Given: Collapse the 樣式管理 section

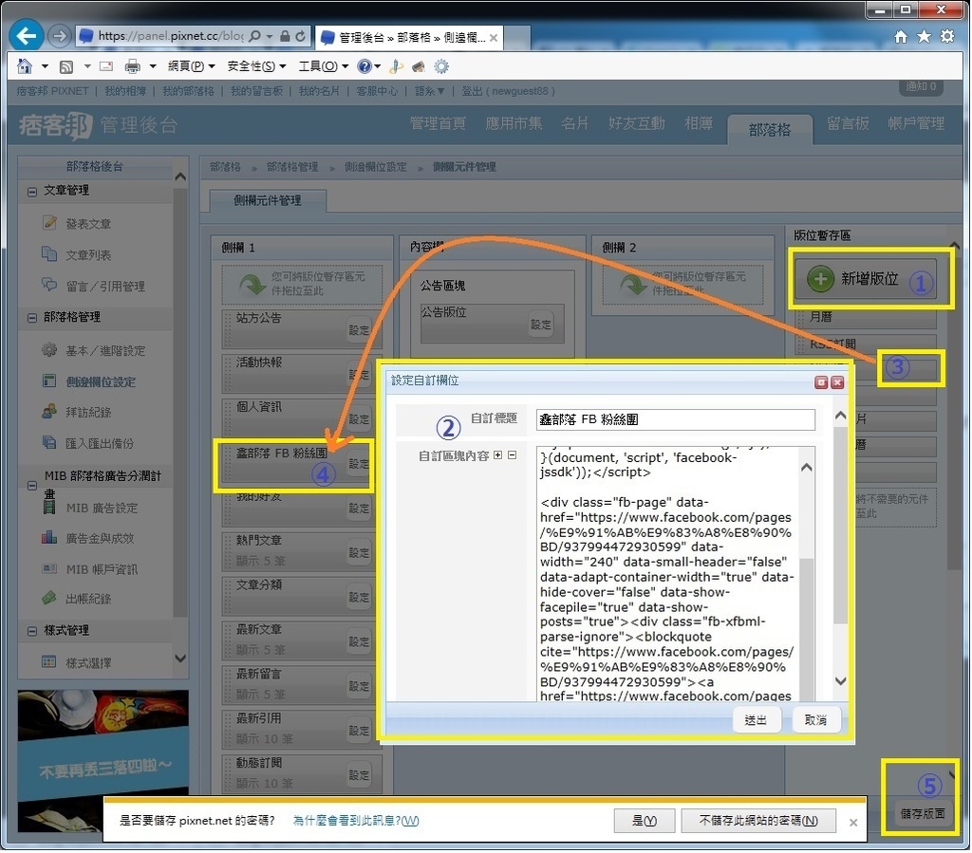Looking at the screenshot, I should pyautogui.click(x=32, y=632).
